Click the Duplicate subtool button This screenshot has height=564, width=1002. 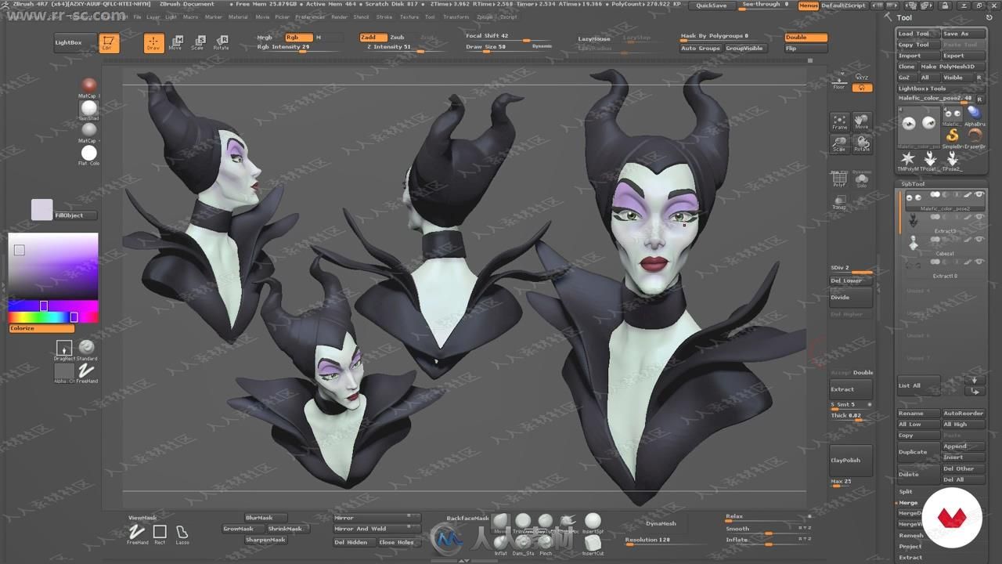[x=918, y=452]
